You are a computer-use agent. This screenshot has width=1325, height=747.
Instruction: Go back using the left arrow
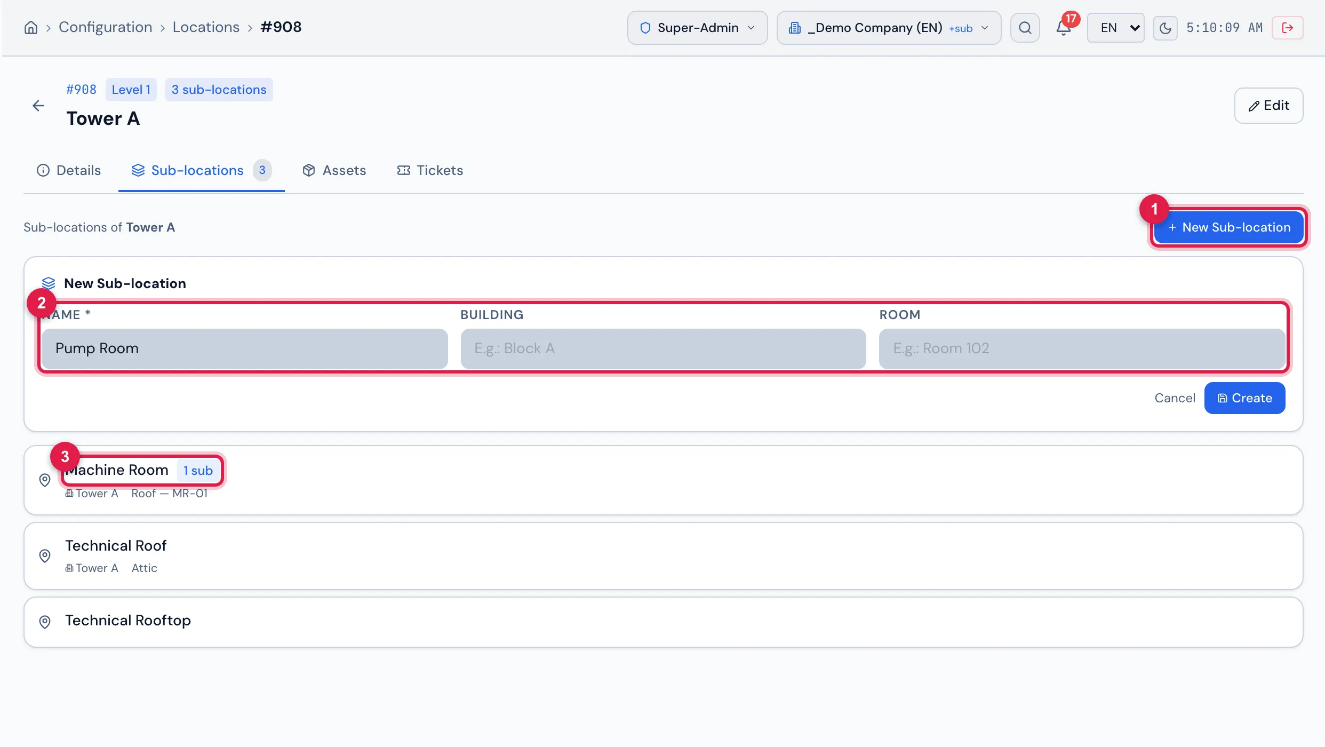click(x=38, y=106)
